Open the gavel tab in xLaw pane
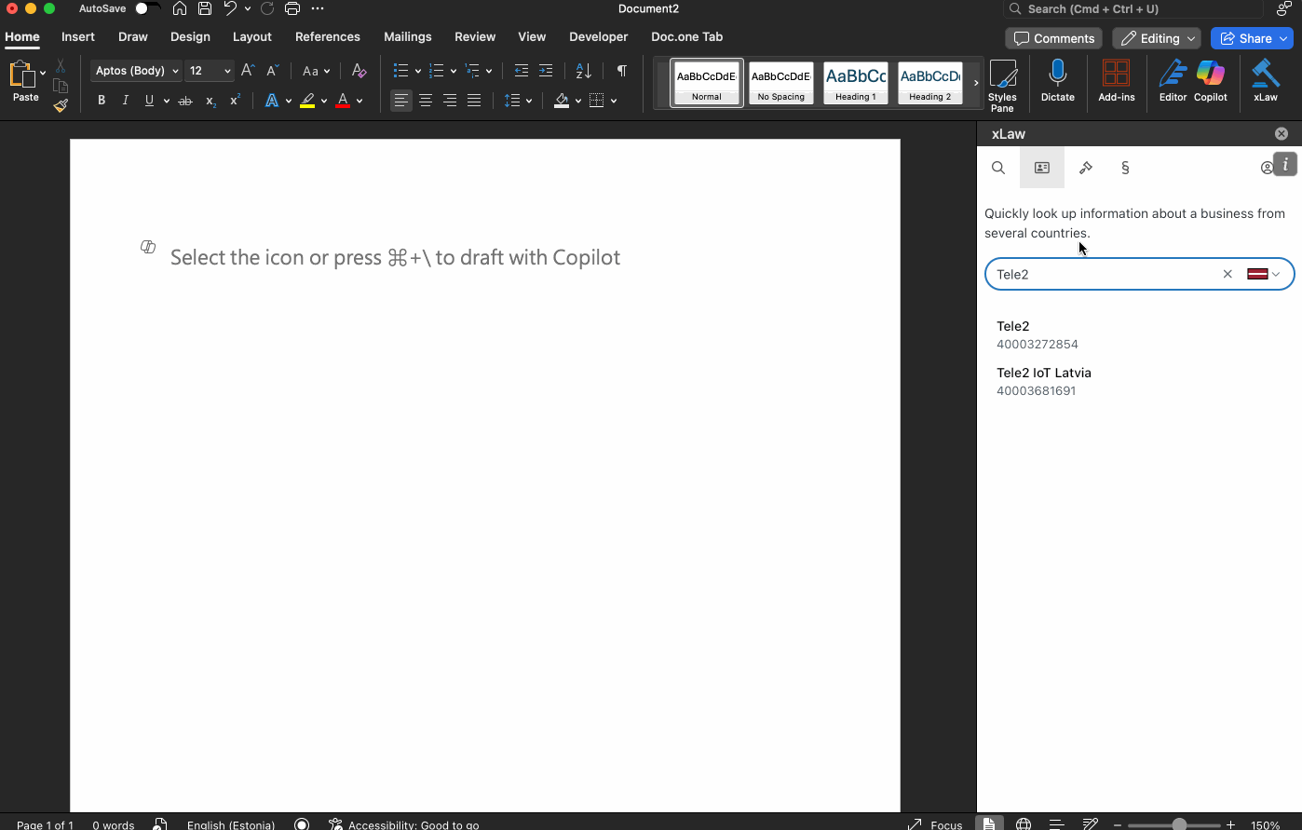The image size is (1302, 830). click(1086, 168)
